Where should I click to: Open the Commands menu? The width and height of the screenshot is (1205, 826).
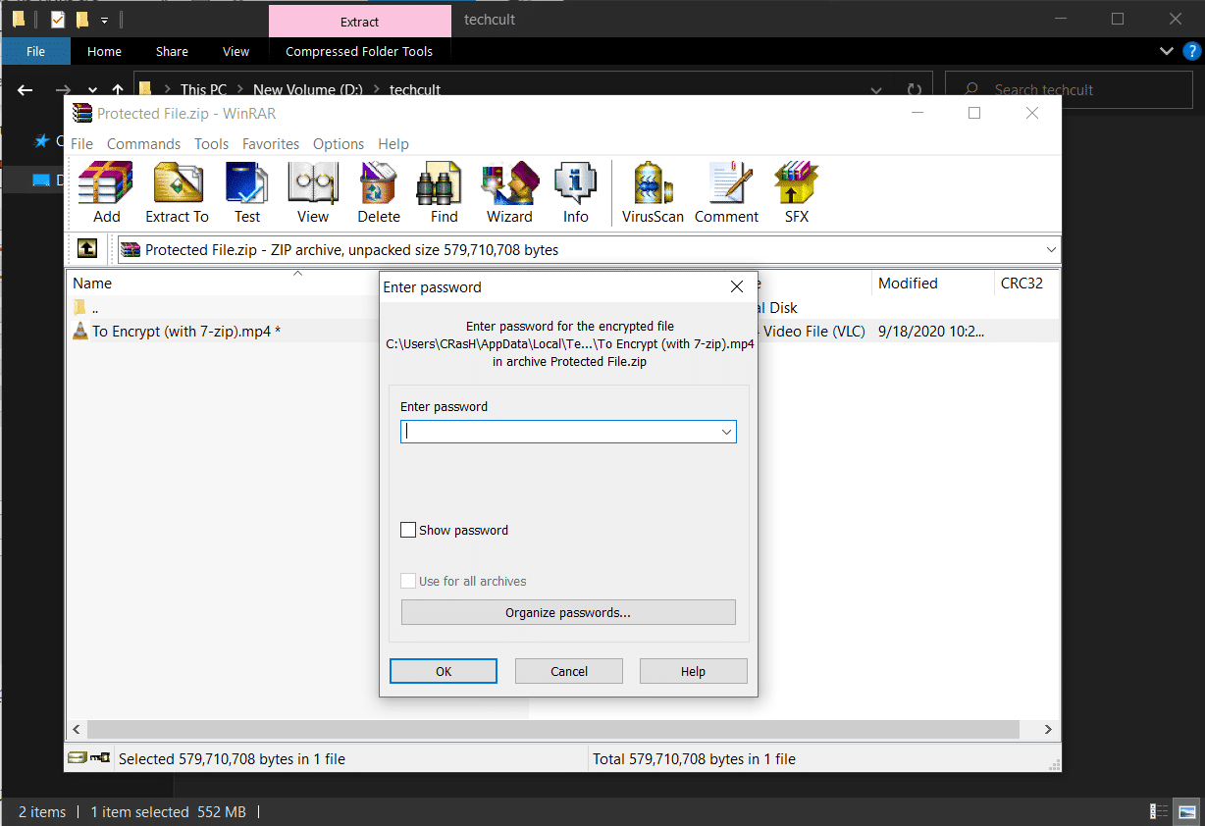point(143,143)
